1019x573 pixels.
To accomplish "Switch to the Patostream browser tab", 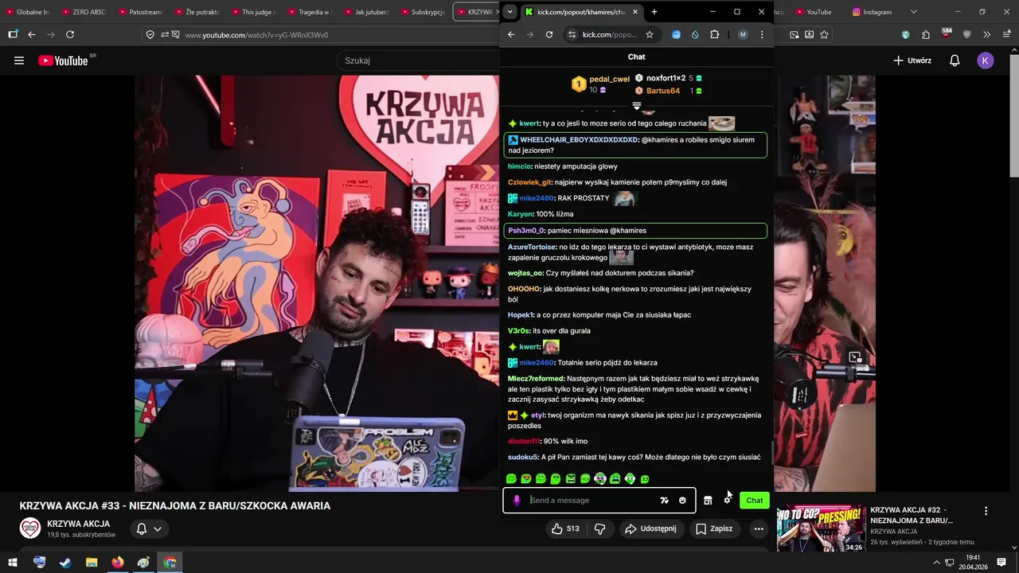I will click(141, 12).
